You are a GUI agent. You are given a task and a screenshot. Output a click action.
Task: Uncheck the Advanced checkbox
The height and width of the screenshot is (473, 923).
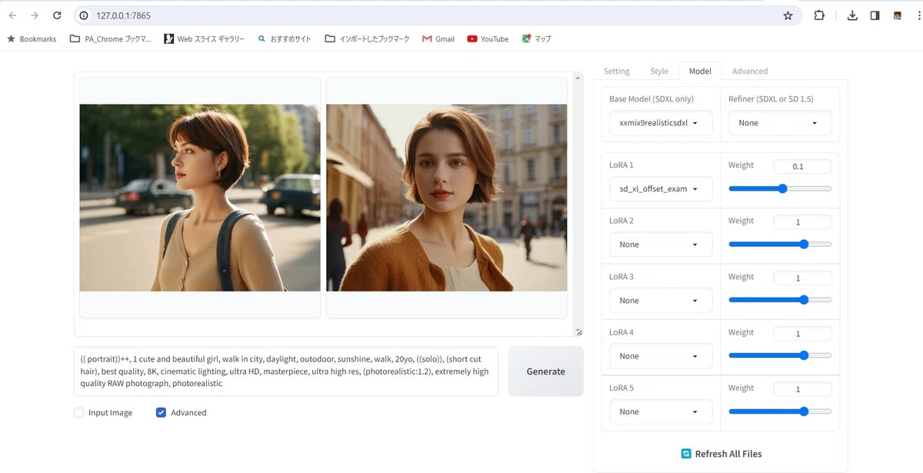[x=161, y=412]
